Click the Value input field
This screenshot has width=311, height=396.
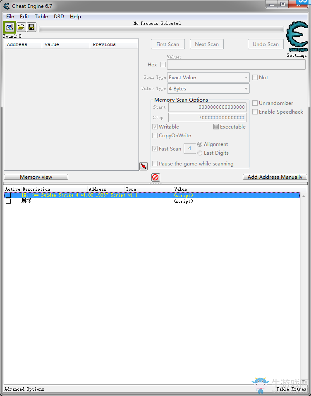click(236, 64)
